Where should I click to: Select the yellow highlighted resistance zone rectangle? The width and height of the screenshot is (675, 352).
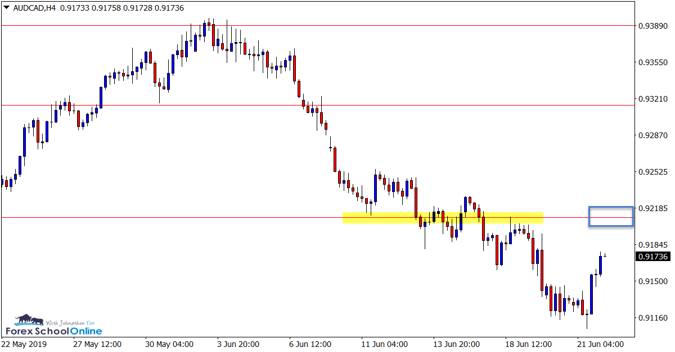(443, 217)
